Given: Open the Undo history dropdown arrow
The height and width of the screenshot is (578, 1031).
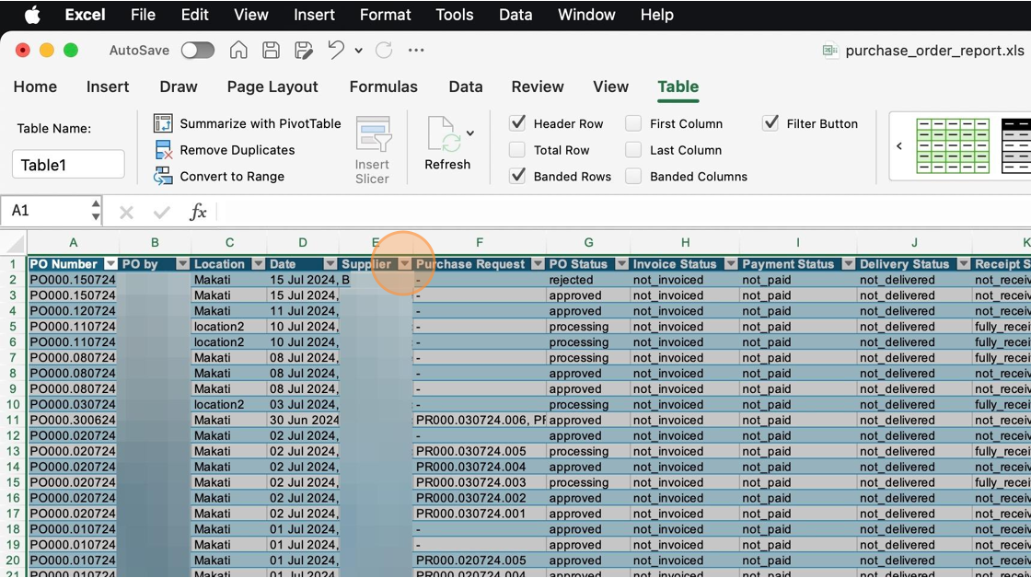Looking at the screenshot, I should 358,50.
